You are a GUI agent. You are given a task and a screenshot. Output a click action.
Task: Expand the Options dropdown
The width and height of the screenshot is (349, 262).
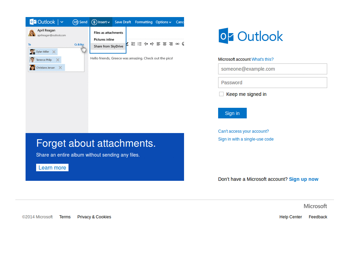click(163, 22)
